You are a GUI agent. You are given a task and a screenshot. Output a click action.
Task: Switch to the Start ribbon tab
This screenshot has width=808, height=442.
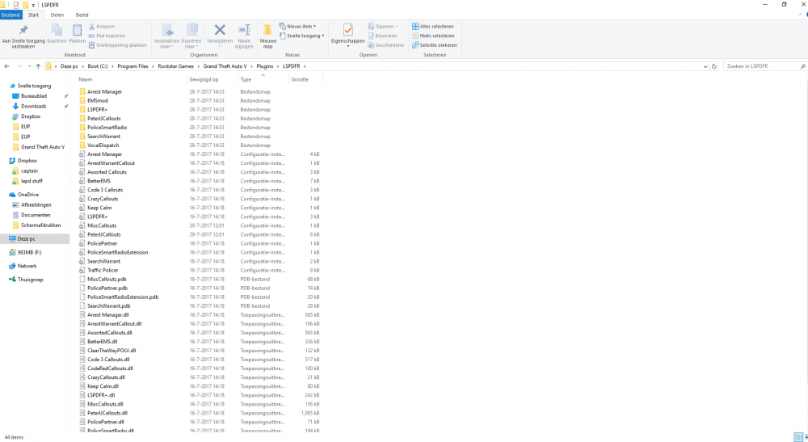(33, 15)
